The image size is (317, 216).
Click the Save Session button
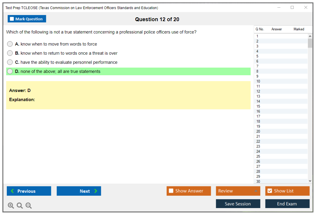pos(238,204)
